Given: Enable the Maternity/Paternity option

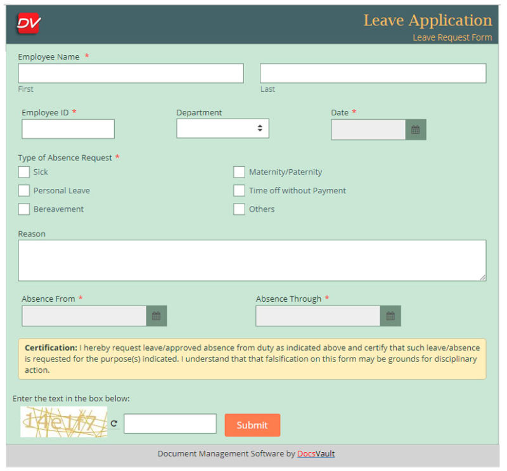Looking at the screenshot, I should (239, 172).
